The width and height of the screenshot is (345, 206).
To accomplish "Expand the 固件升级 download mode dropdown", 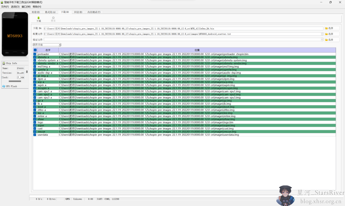I will click(x=60, y=45).
